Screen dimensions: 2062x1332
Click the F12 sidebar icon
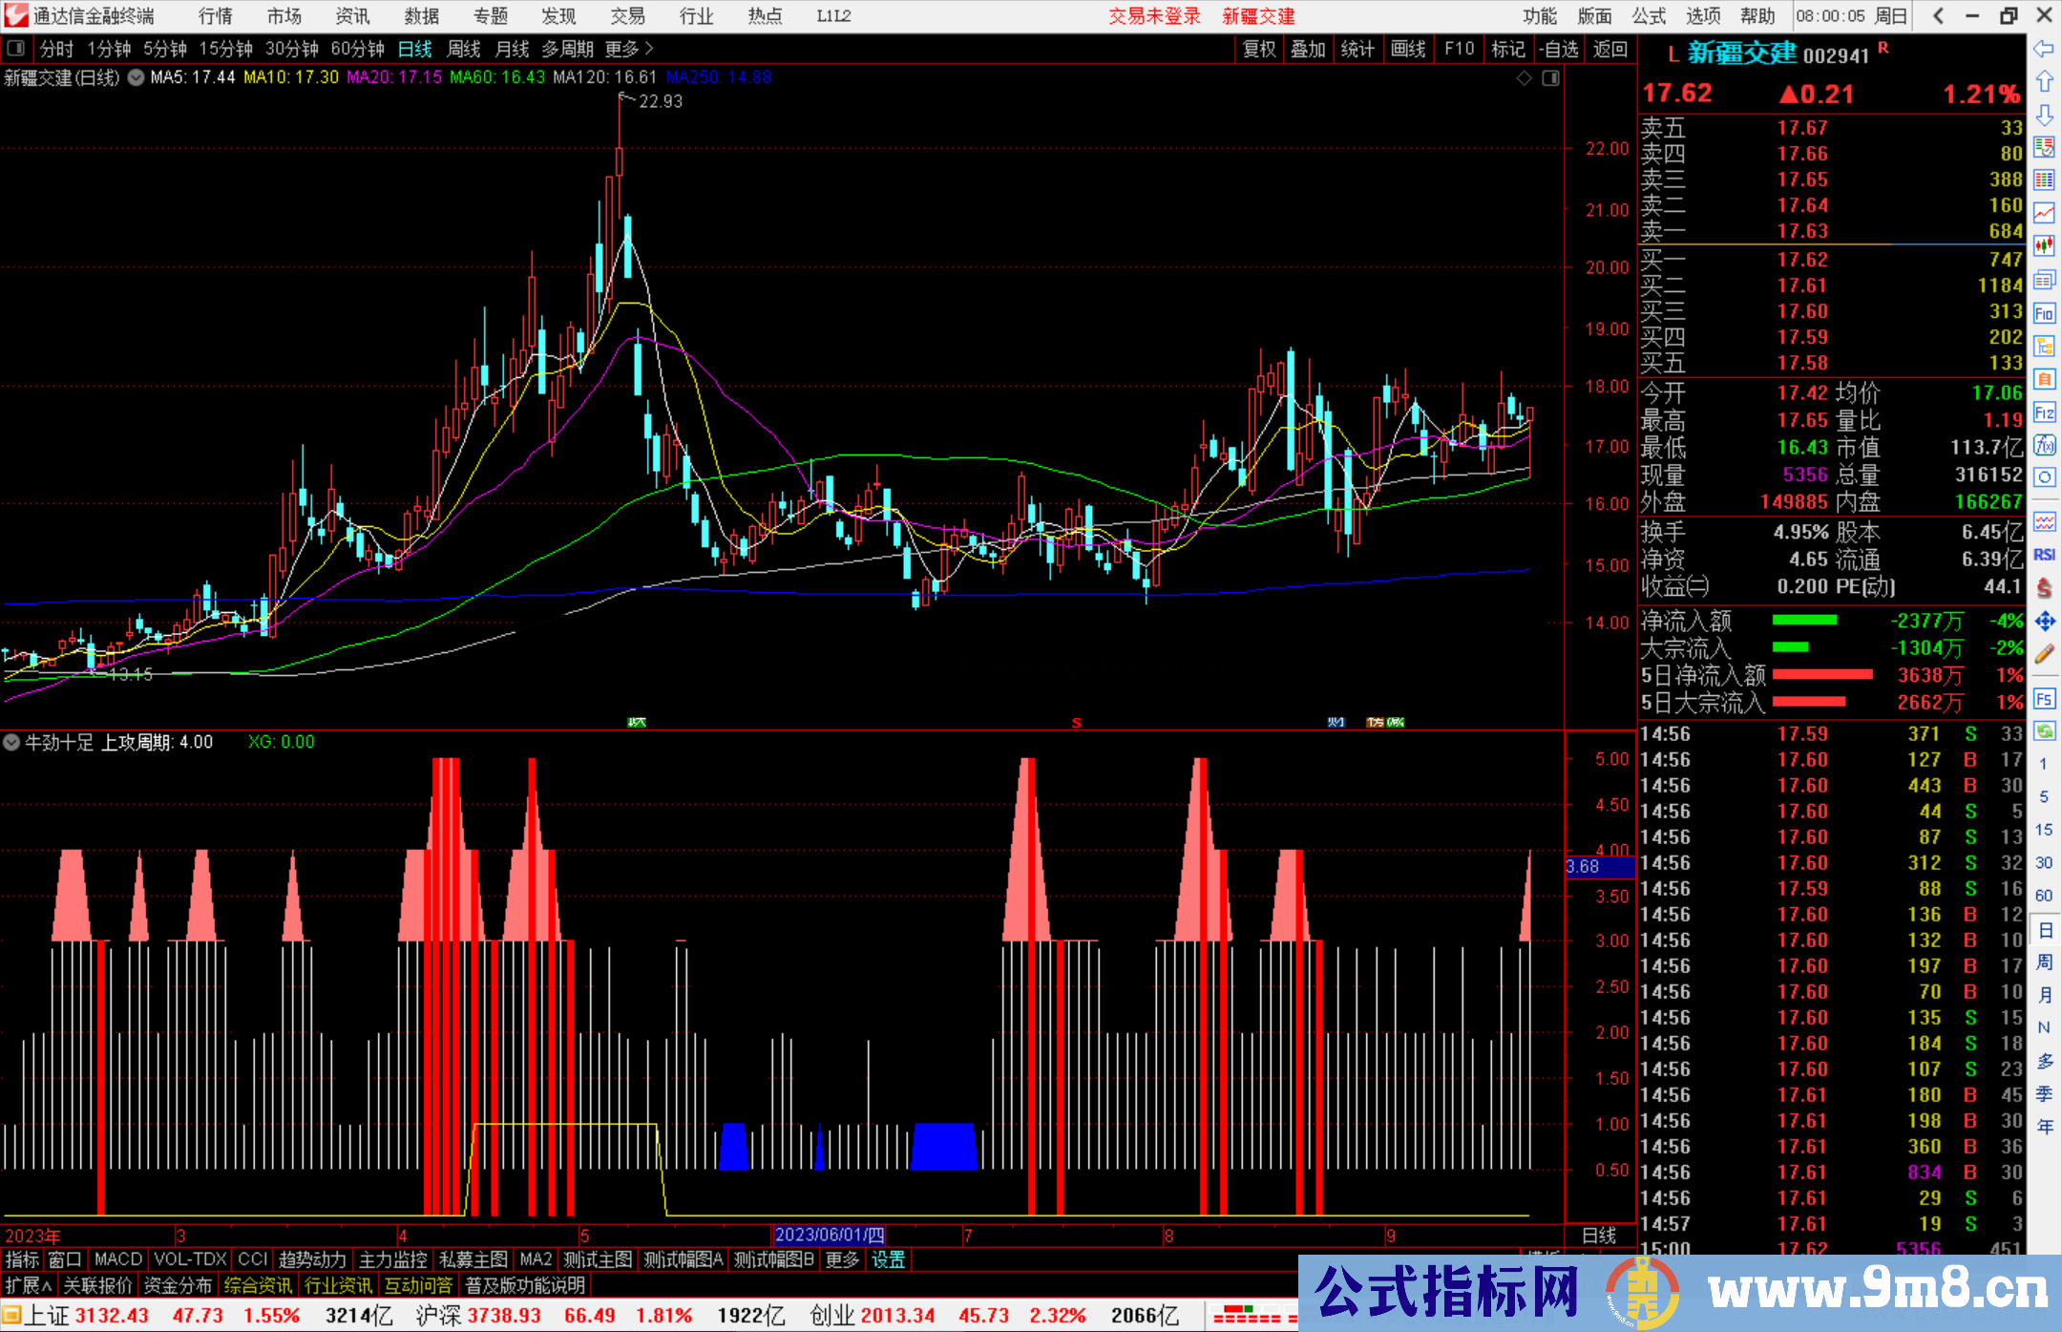click(2044, 412)
